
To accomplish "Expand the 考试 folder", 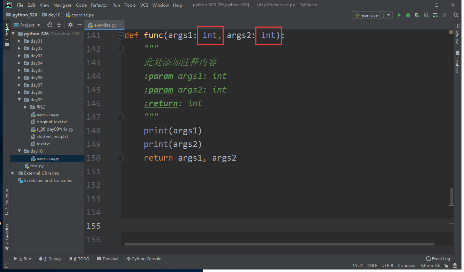I will 26,107.
